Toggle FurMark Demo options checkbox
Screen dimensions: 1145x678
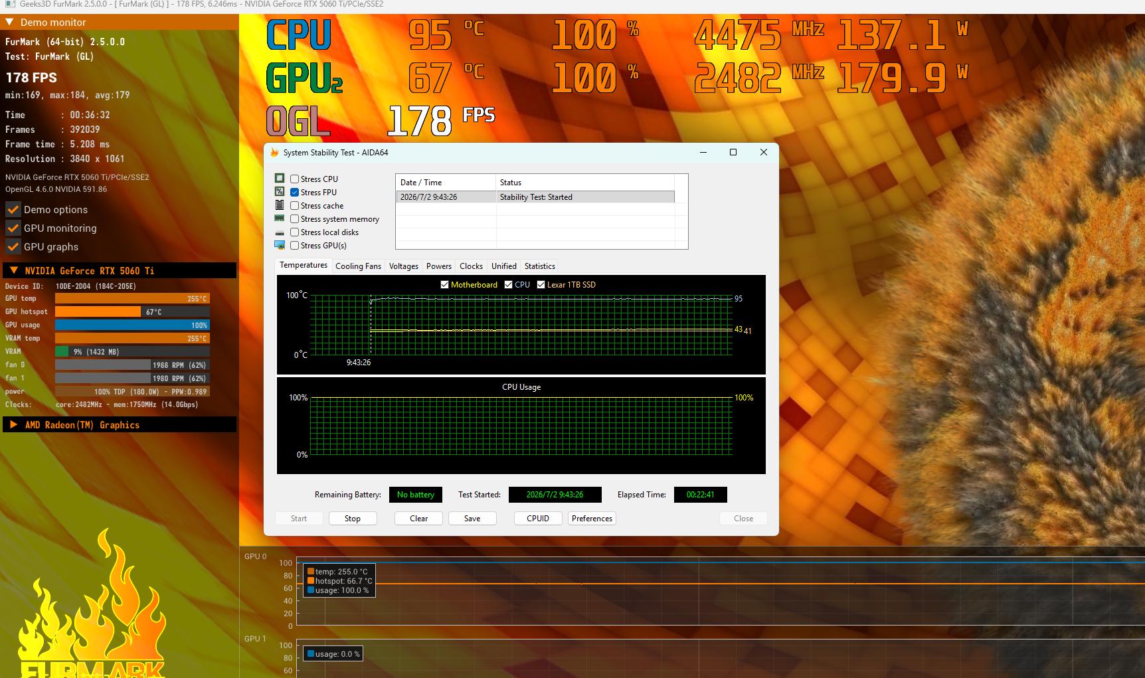pyautogui.click(x=13, y=210)
